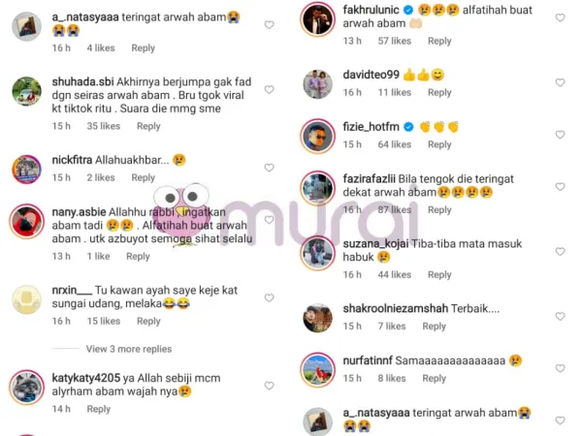Image resolution: width=582 pixels, height=436 pixels.
Task: Show who liked fazirafazlii's comment, 87 likes
Action: (x=395, y=210)
